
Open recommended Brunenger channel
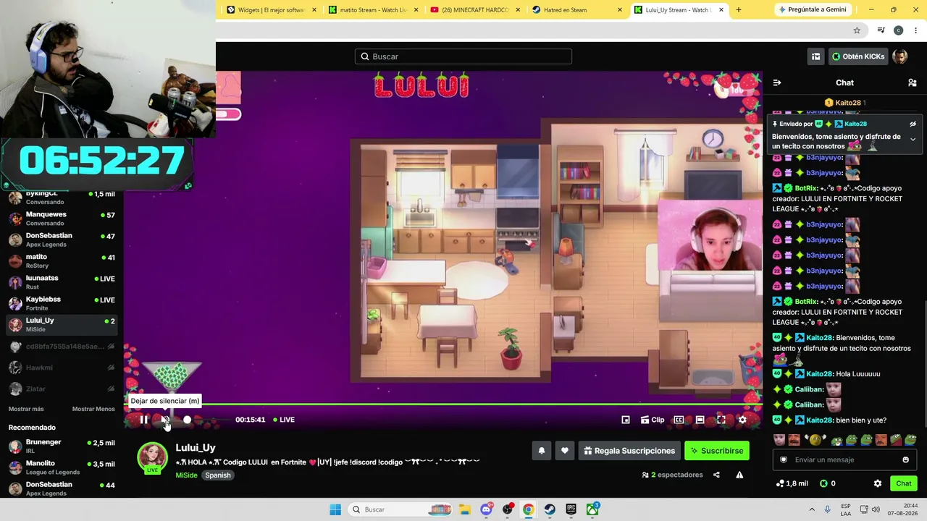pyautogui.click(x=62, y=446)
